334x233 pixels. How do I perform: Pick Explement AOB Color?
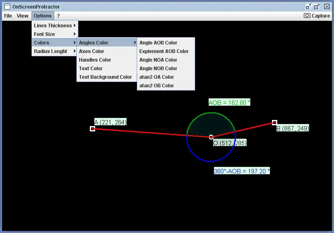(x=166, y=51)
